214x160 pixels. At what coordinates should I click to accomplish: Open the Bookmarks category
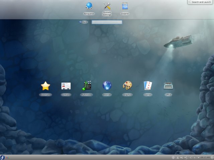45,86
